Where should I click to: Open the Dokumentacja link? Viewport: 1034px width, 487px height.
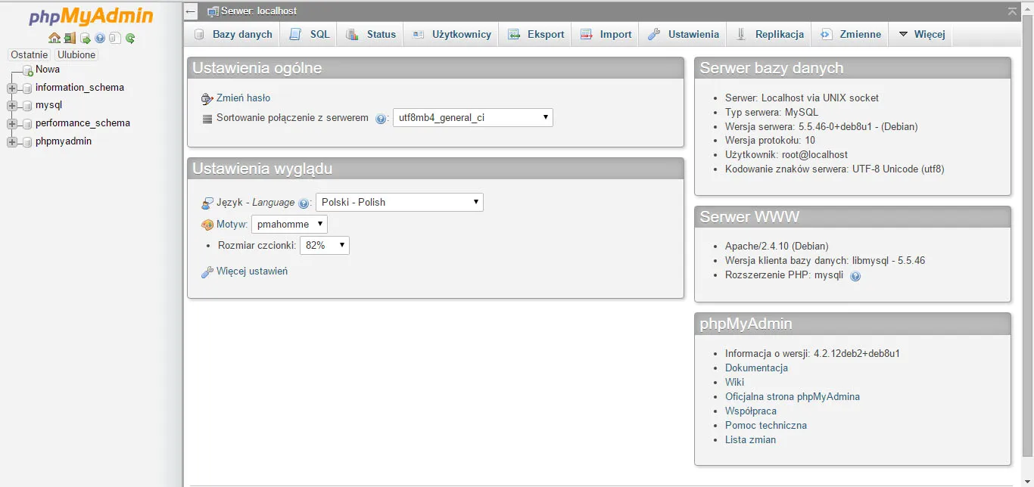coord(756,368)
